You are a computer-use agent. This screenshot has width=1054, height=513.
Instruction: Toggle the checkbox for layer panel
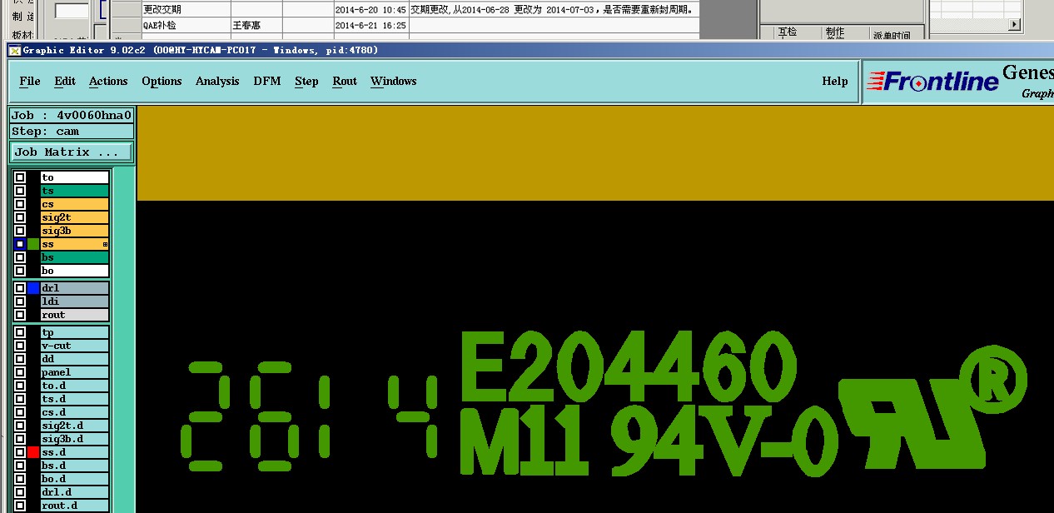click(20, 372)
